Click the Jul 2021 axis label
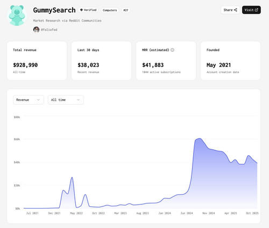The width and height of the screenshot is (269, 228). (32, 213)
